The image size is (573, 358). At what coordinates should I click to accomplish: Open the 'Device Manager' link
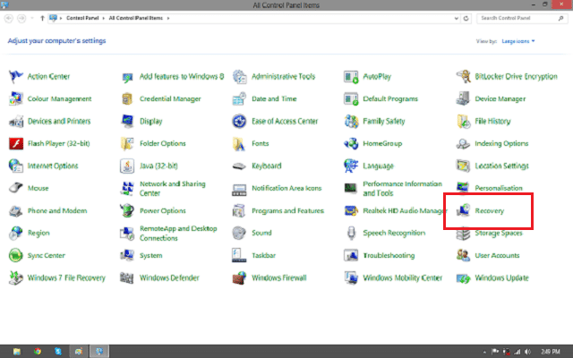pyautogui.click(x=500, y=99)
